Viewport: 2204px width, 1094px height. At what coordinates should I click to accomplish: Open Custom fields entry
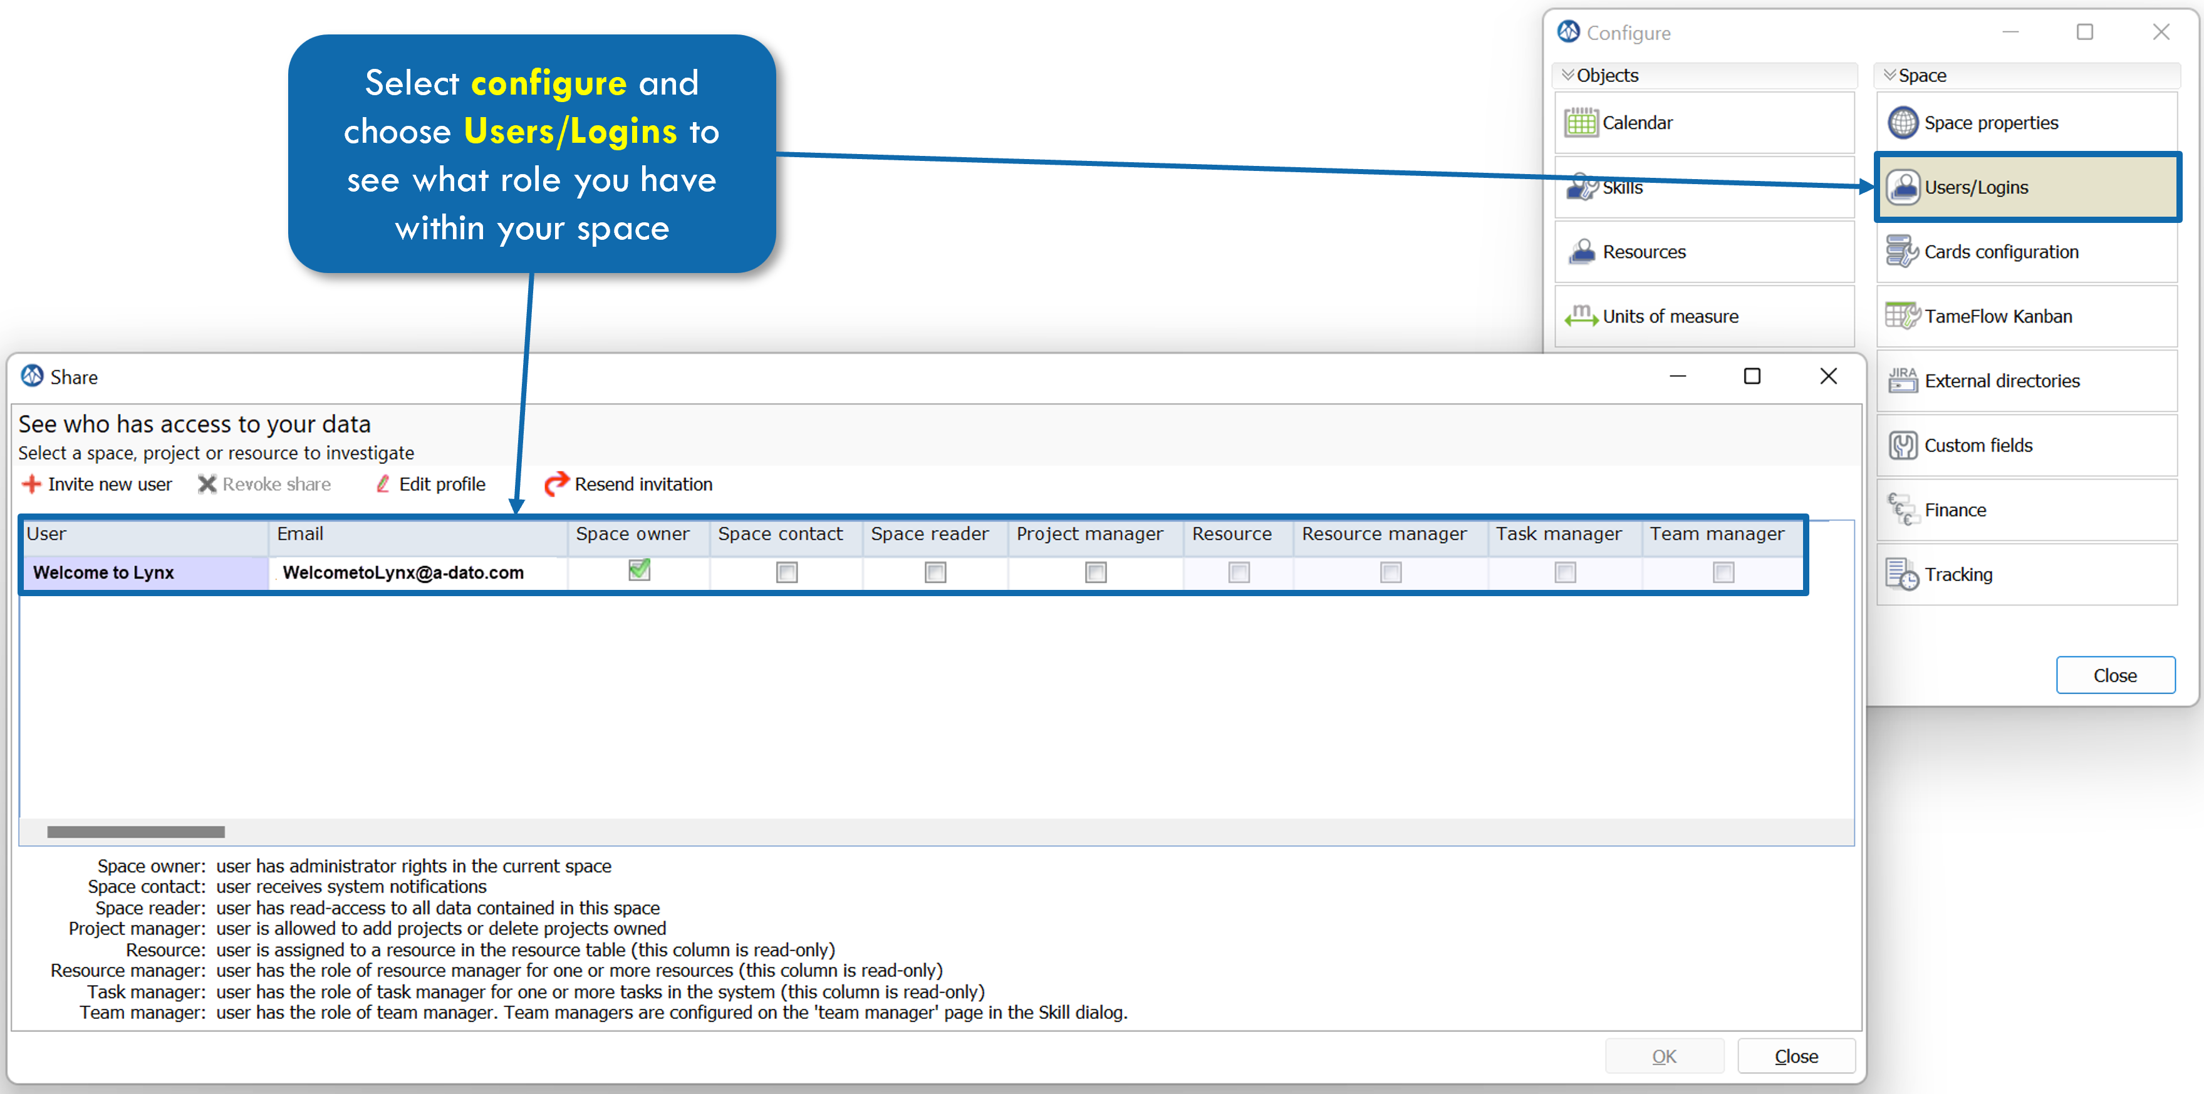tap(2027, 445)
